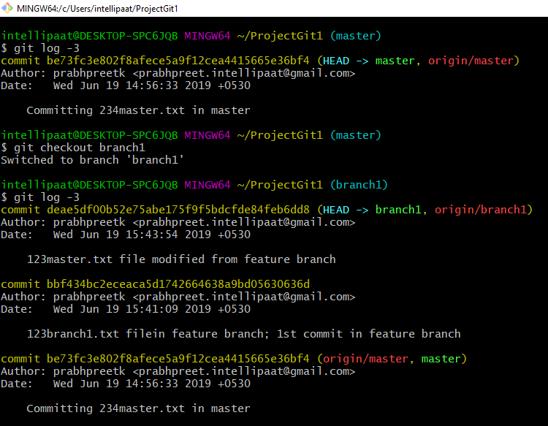This screenshot has width=548, height=426.
Task: Click the '123branch1.txt filein feature branch' message
Action: [x=243, y=334]
